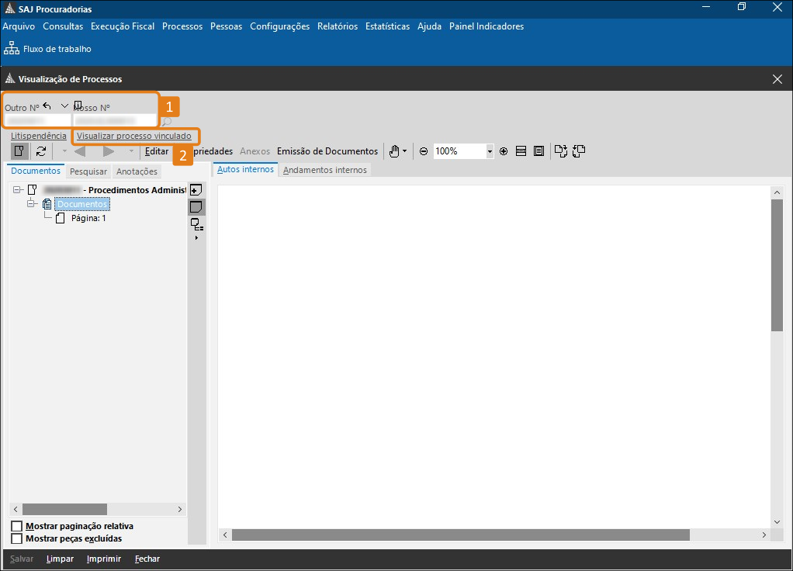Click the rotate page clockwise icon
793x571 pixels.
(x=560, y=151)
